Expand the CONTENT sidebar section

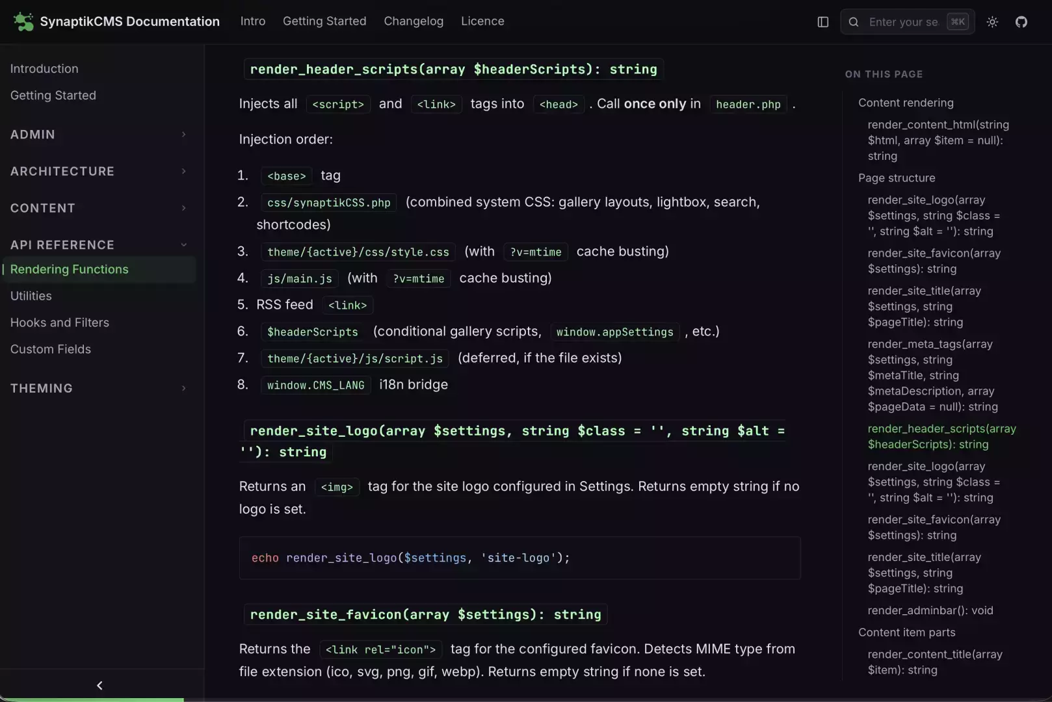[98, 209]
